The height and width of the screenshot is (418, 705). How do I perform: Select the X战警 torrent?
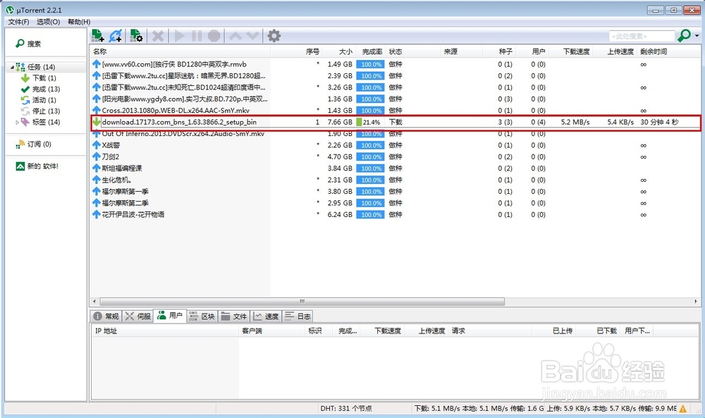pos(396,145)
